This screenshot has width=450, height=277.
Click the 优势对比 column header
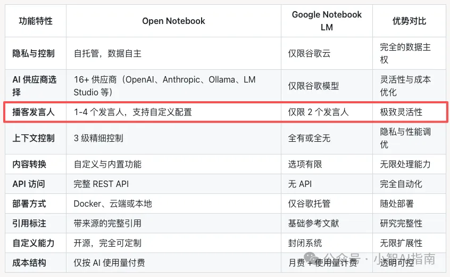409,21
